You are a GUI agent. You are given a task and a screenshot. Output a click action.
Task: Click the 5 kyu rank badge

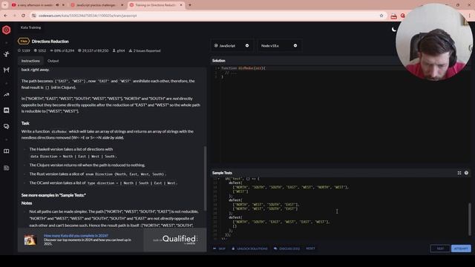point(24,42)
